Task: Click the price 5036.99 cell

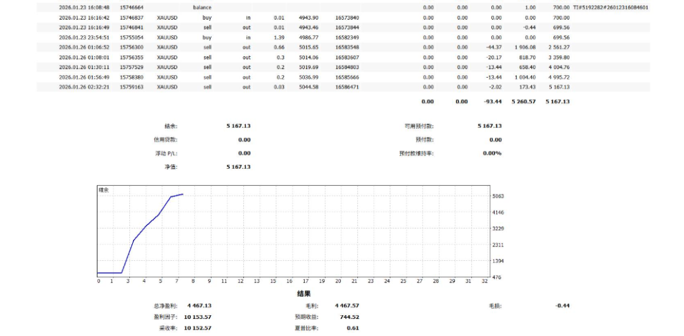Action: coord(308,77)
